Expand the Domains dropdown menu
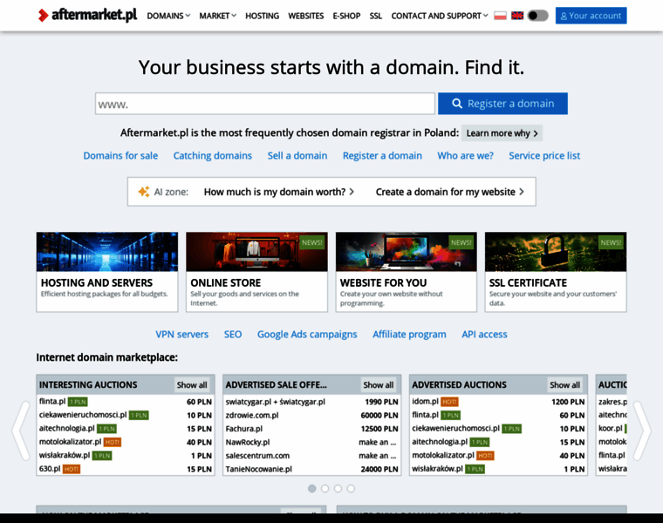Image resolution: width=663 pixels, height=523 pixels. 168,16
